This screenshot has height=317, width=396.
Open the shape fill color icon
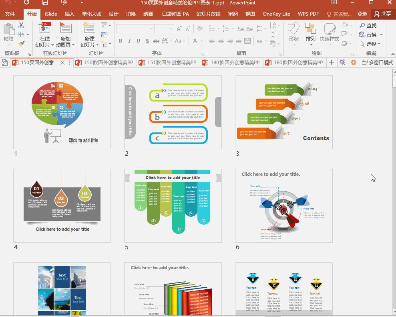pyautogui.click(x=345, y=25)
